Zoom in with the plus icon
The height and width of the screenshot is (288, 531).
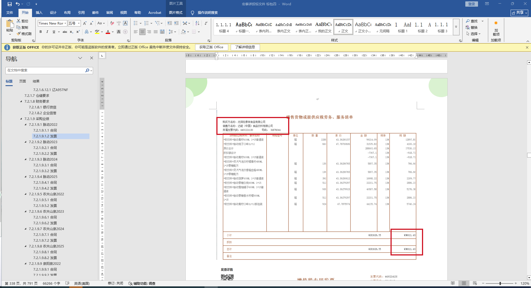pos(516,283)
